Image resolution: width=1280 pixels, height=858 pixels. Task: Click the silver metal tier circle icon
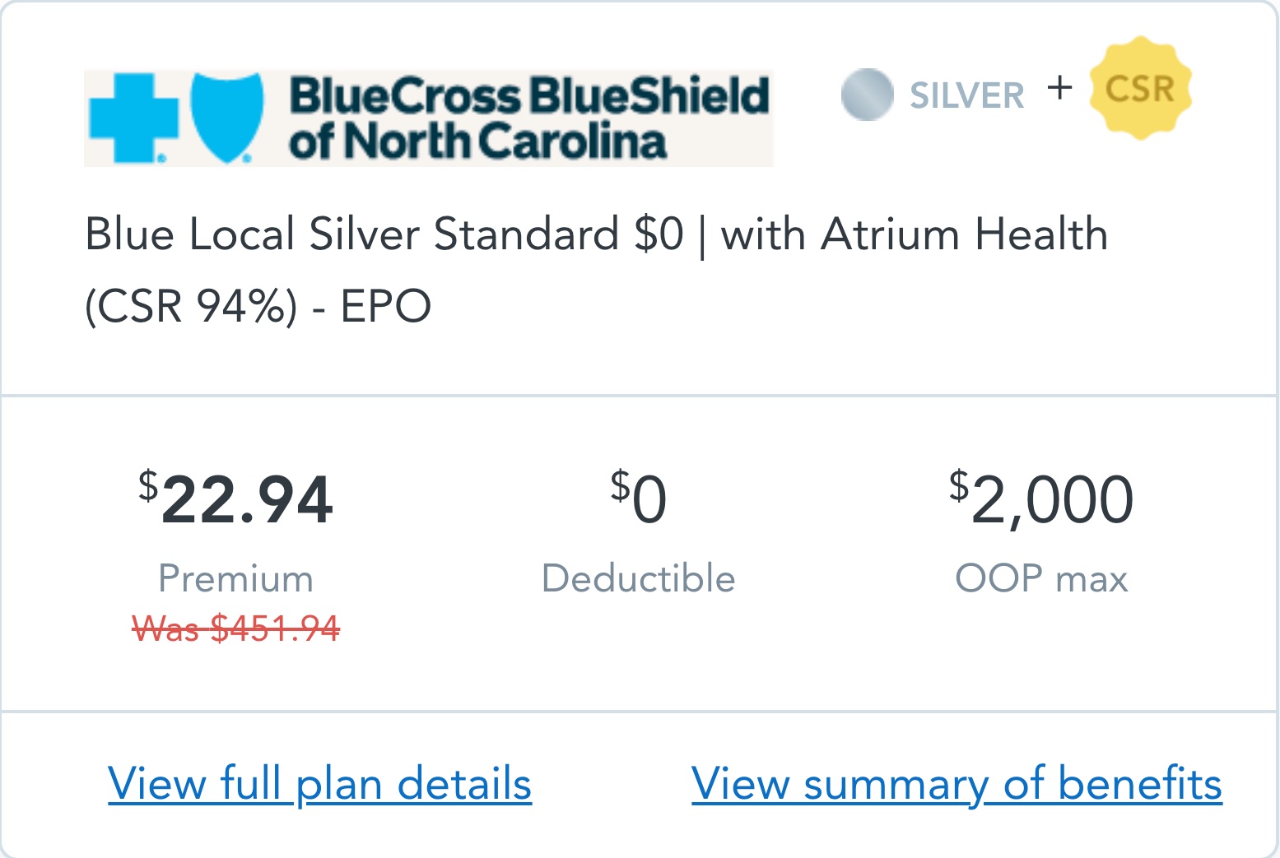coord(867,95)
